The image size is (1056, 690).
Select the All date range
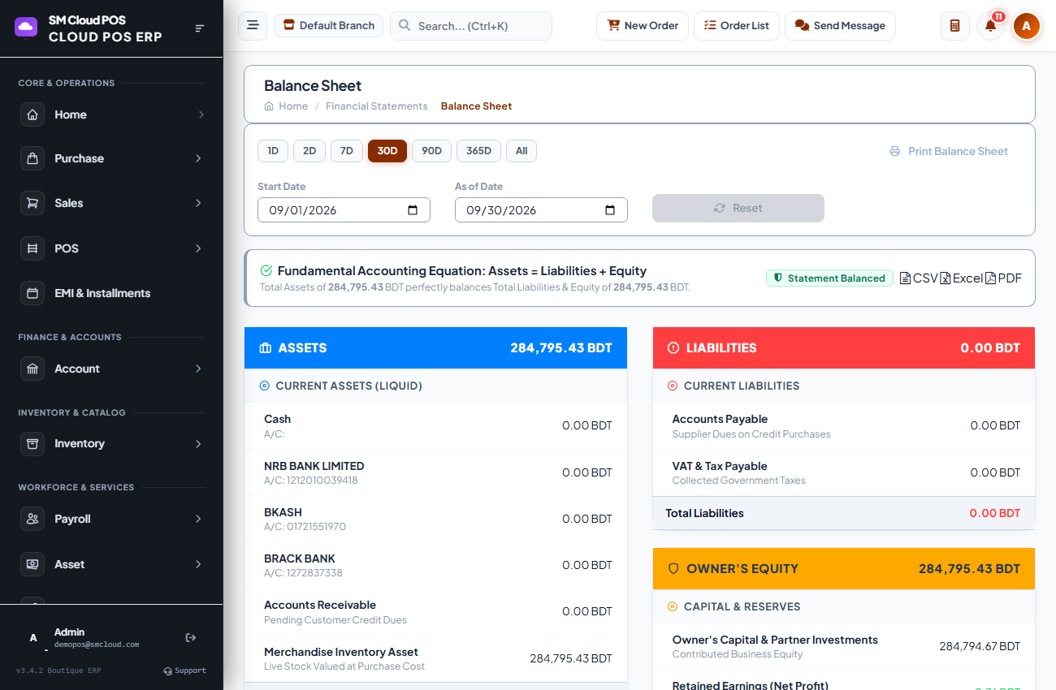522,151
